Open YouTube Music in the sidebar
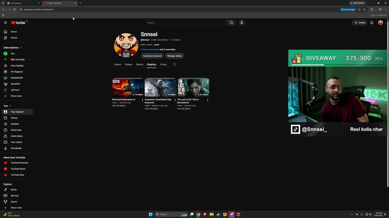Screen dimensions: 389x218 [18, 169]
